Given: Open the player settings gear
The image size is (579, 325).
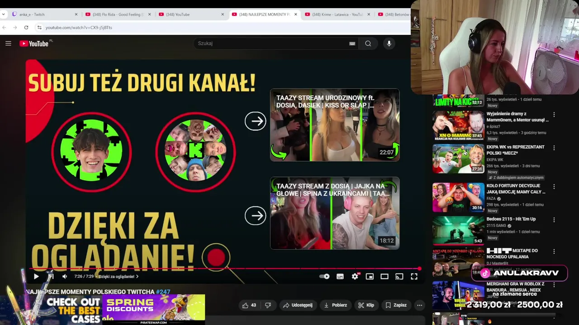Looking at the screenshot, I should (x=355, y=276).
